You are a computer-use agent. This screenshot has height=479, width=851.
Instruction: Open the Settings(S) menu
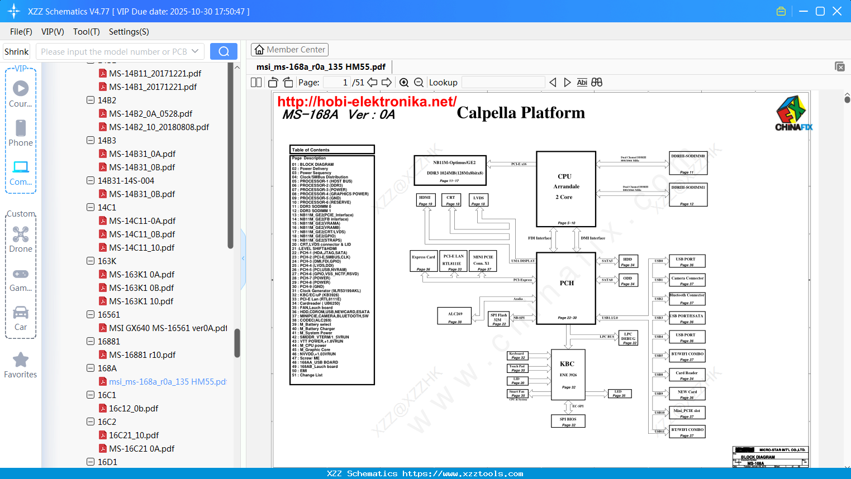pos(129,32)
